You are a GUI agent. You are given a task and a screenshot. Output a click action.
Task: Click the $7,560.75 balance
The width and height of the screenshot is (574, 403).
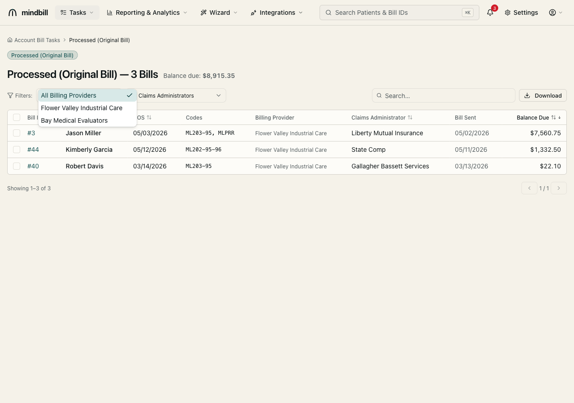pyautogui.click(x=545, y=133)
